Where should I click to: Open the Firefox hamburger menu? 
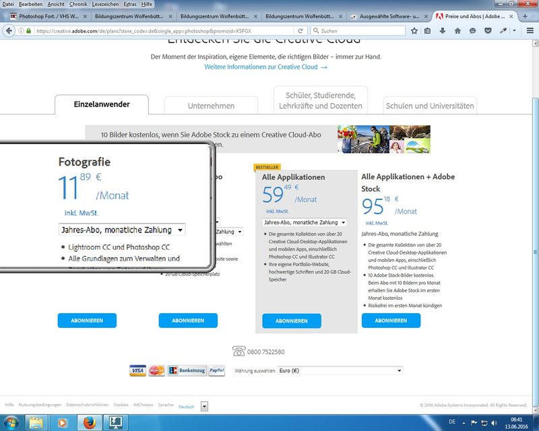[x=530, y=30]
